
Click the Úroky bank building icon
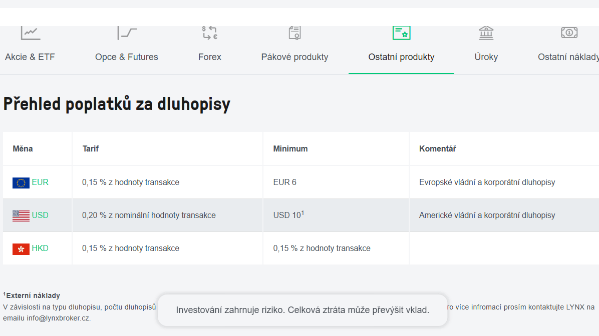[x=485, y=32]
